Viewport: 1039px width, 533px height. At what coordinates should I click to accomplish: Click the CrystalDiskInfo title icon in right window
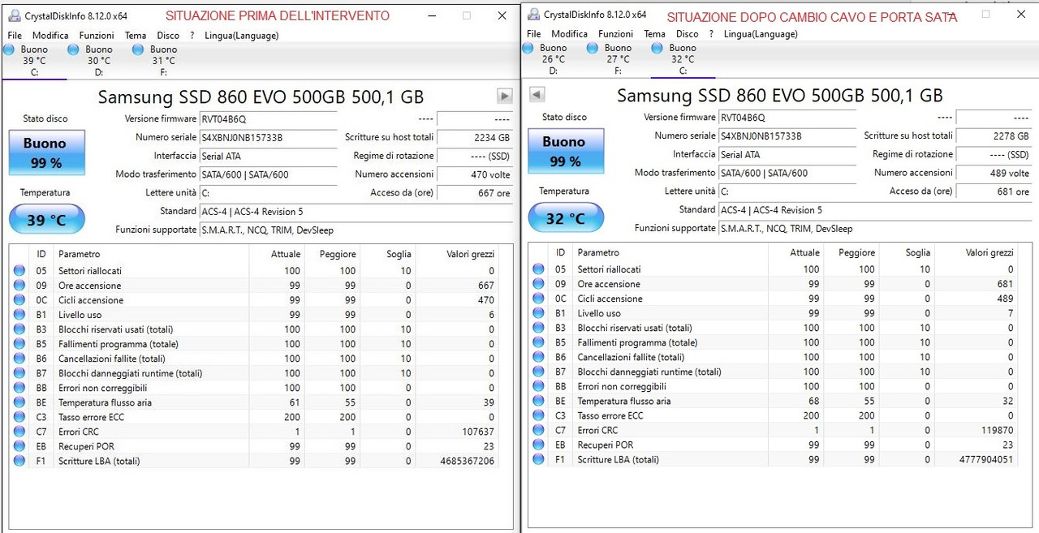532,14
